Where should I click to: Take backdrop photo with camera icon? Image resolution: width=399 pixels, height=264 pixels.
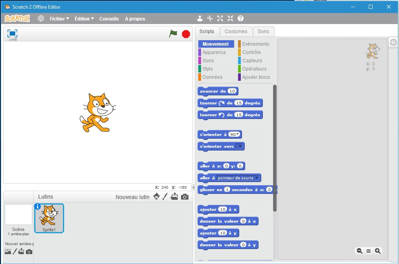[29, 252]
